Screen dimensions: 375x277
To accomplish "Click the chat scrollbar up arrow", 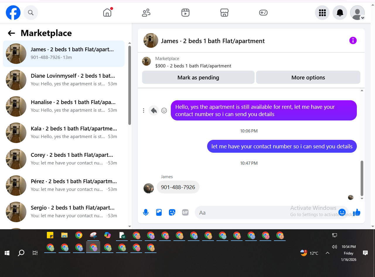I will 362,91.
